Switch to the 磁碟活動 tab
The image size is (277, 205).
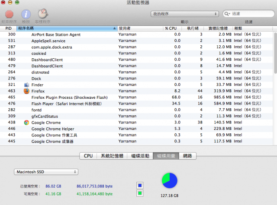click(140, 156)
